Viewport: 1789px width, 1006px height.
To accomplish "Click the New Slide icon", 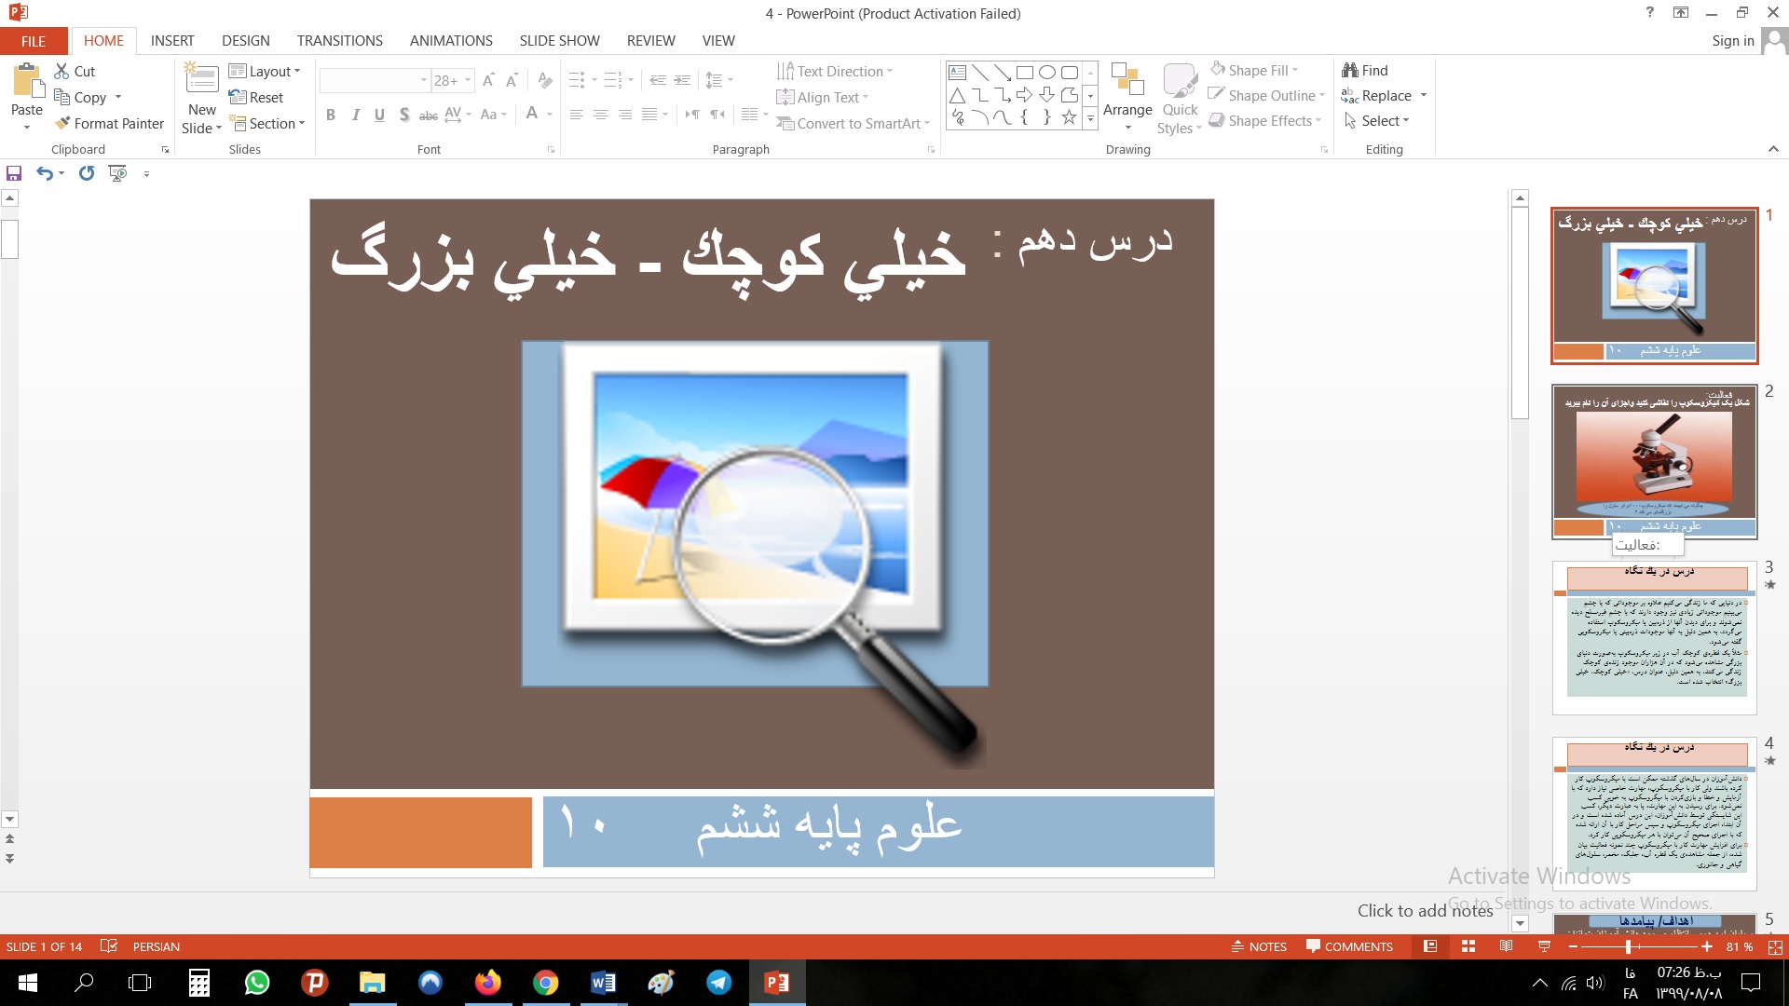I will 202,80.
